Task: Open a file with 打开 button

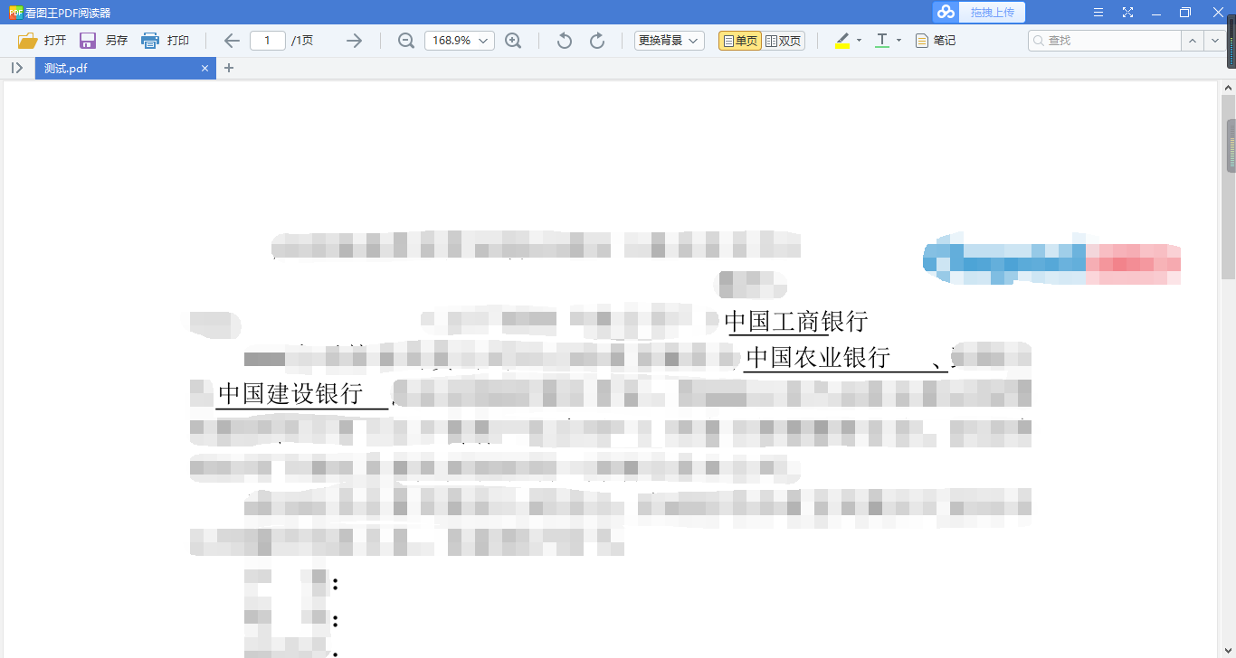Action: [43, 41]
